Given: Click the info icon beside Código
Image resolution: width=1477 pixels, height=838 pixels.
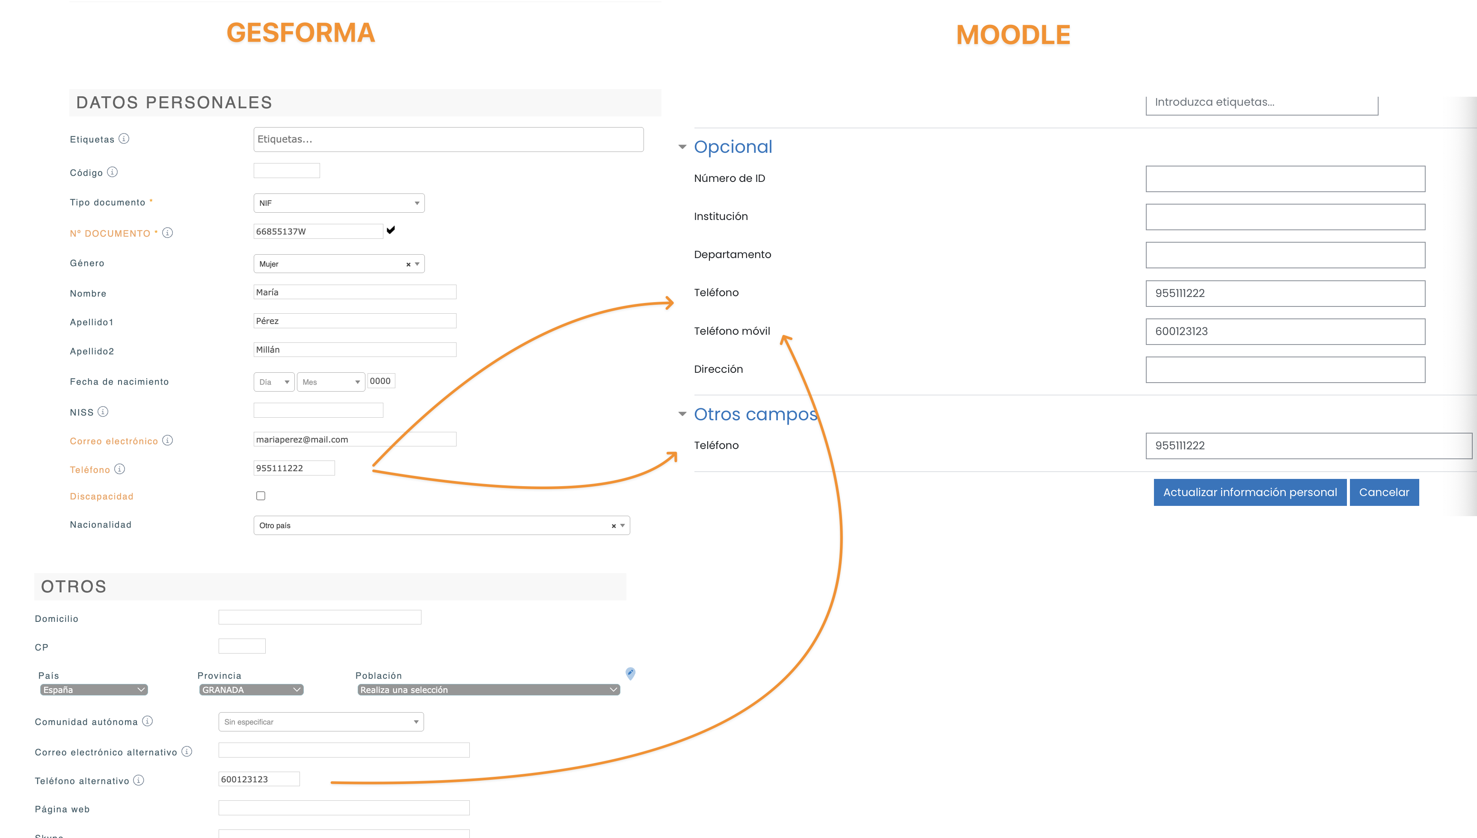Looking at the screenshot, I should 112,172.
